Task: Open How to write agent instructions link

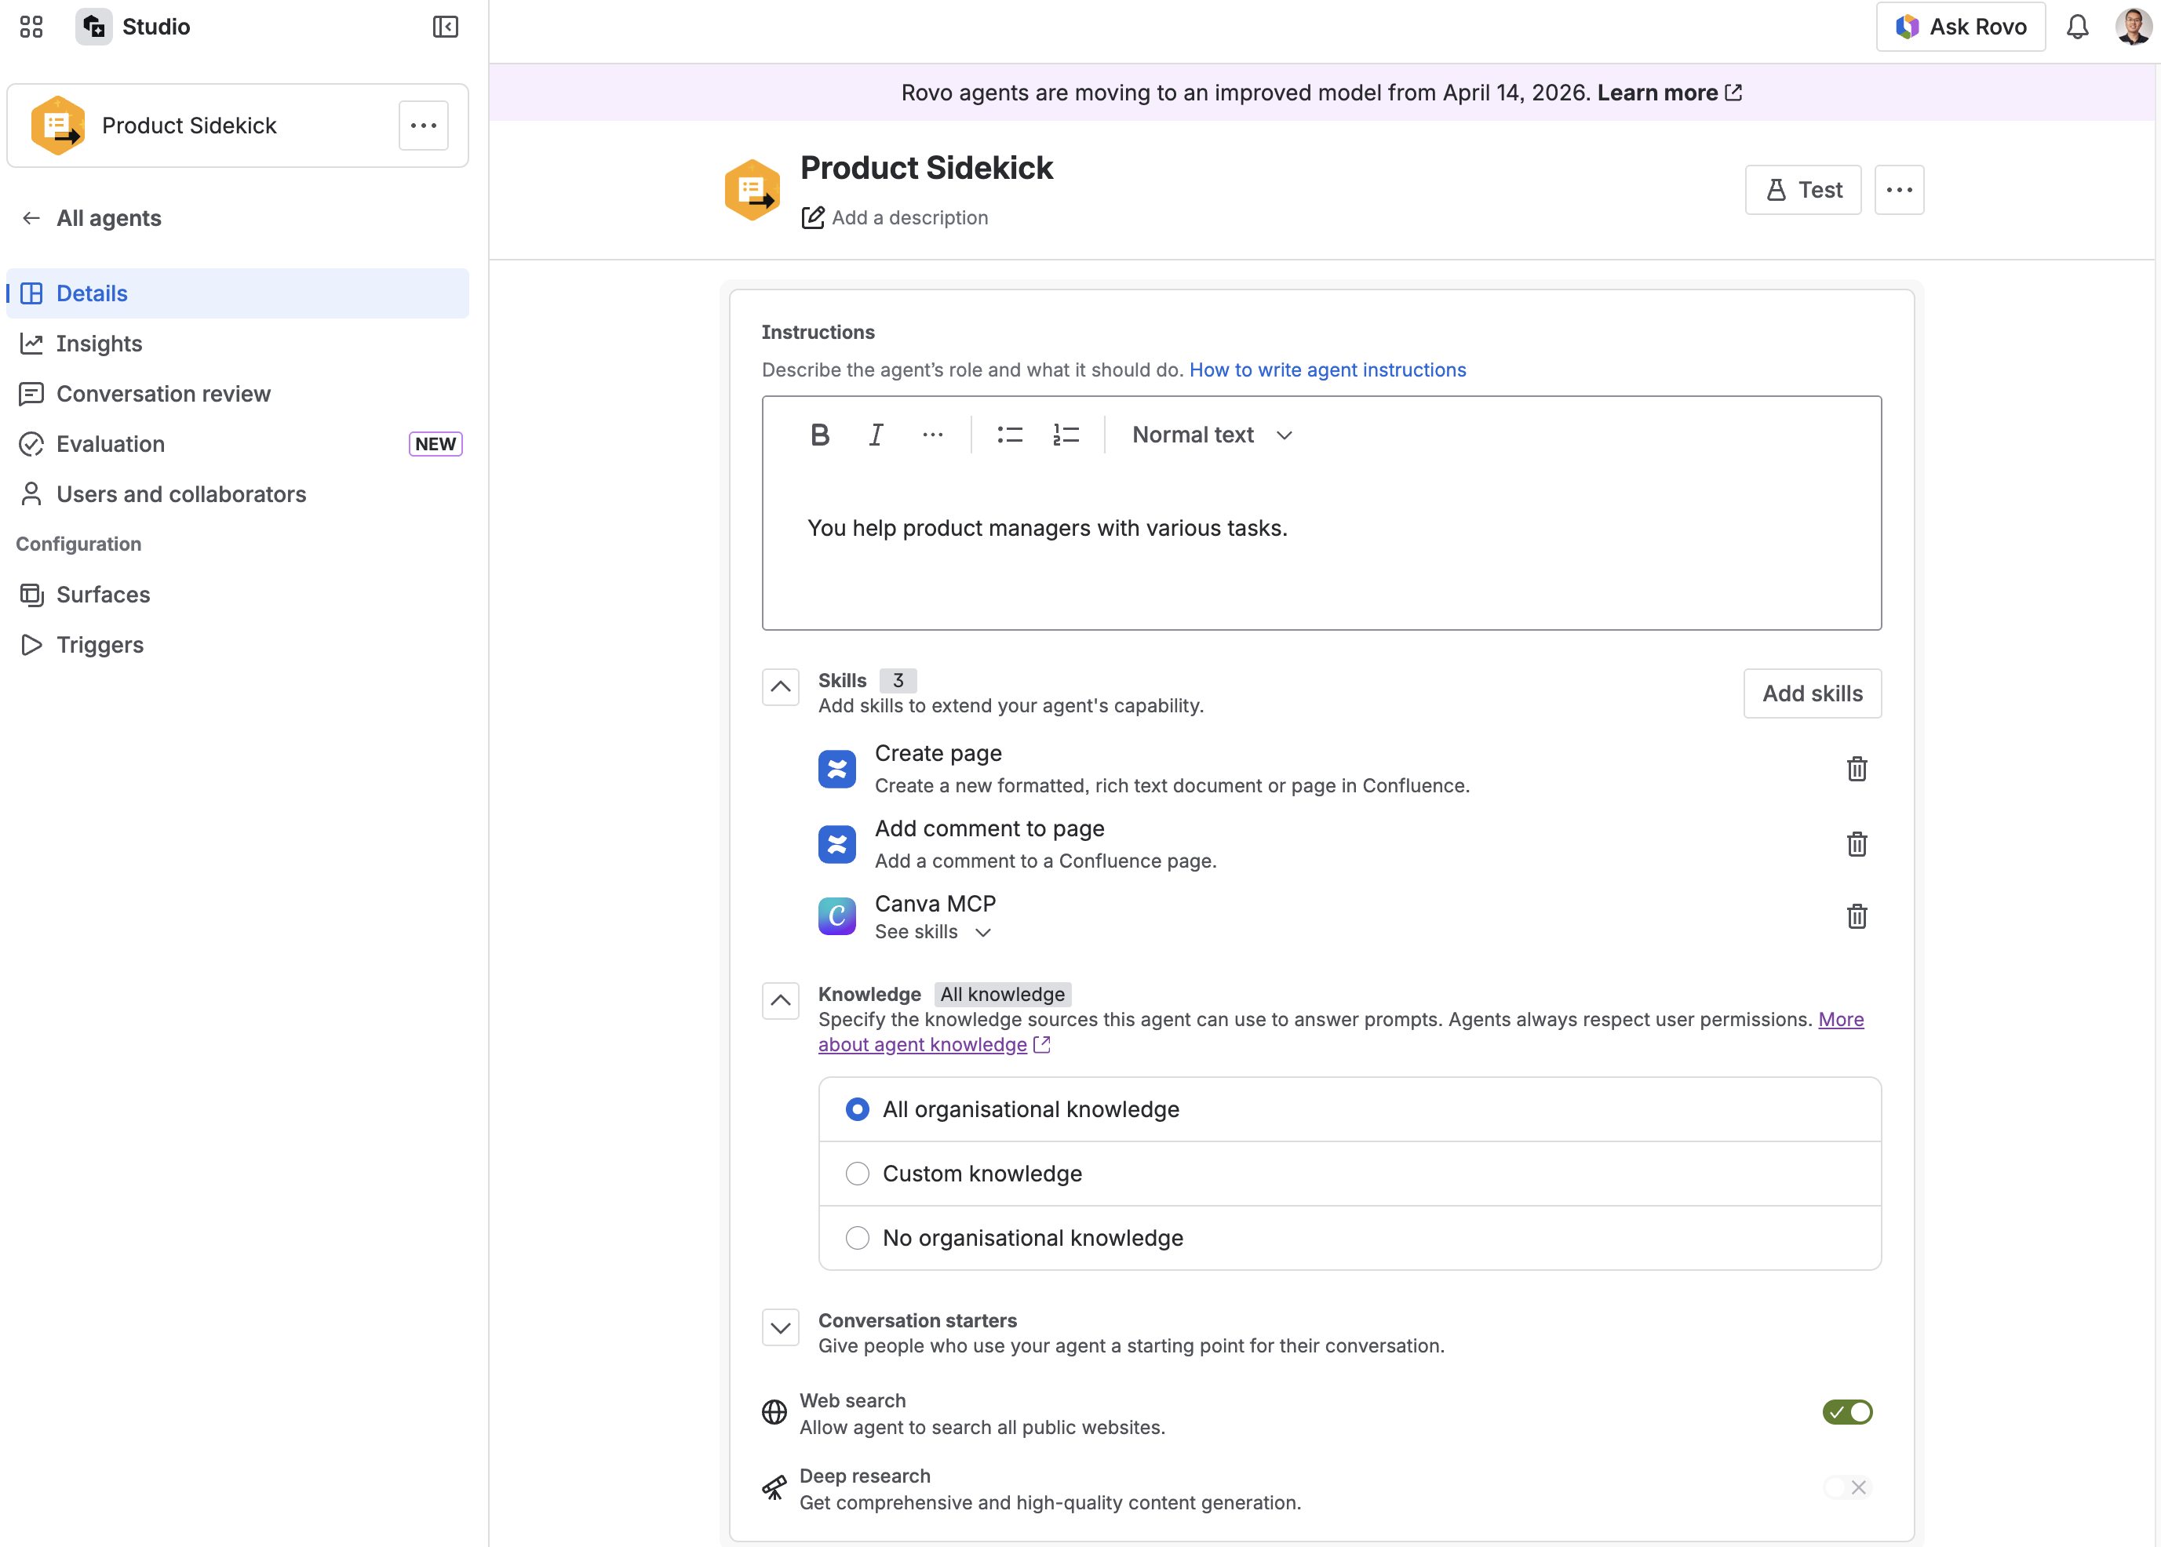Action: pyautogui.click(x=1328, y=369)
